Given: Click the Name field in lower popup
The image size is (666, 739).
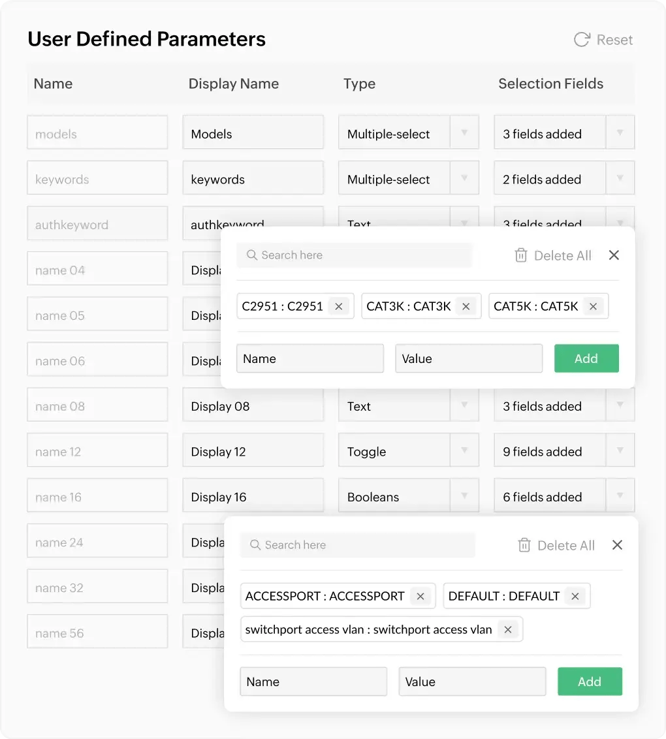Looking at the screenshot, I should point(313,681).
